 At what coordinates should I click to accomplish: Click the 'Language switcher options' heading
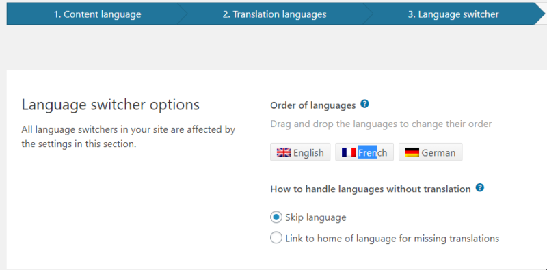point(111,105)
